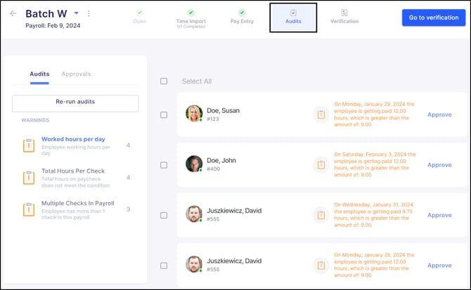
Task: Go to the Pay Entry step
Action: pyautogui.click(x=242, y=17)
